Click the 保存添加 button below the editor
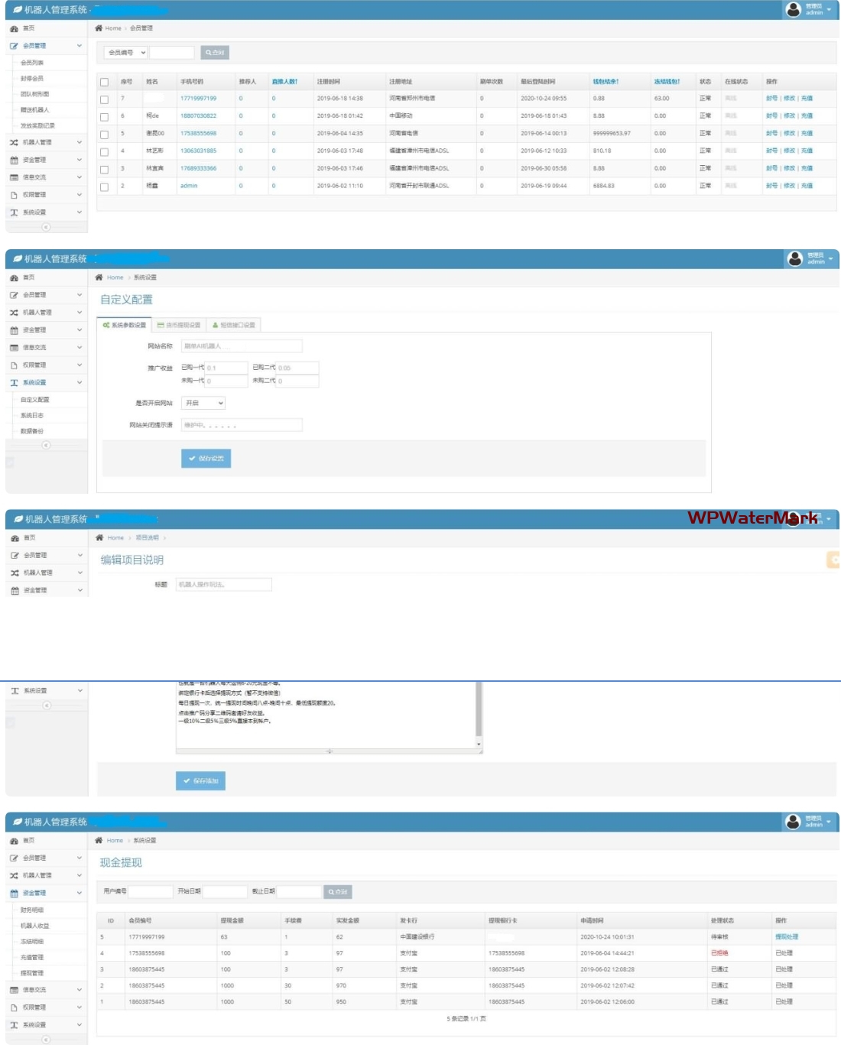Image resolution: width=841 pixels, height=1048 pixels. tap(200, 781)
